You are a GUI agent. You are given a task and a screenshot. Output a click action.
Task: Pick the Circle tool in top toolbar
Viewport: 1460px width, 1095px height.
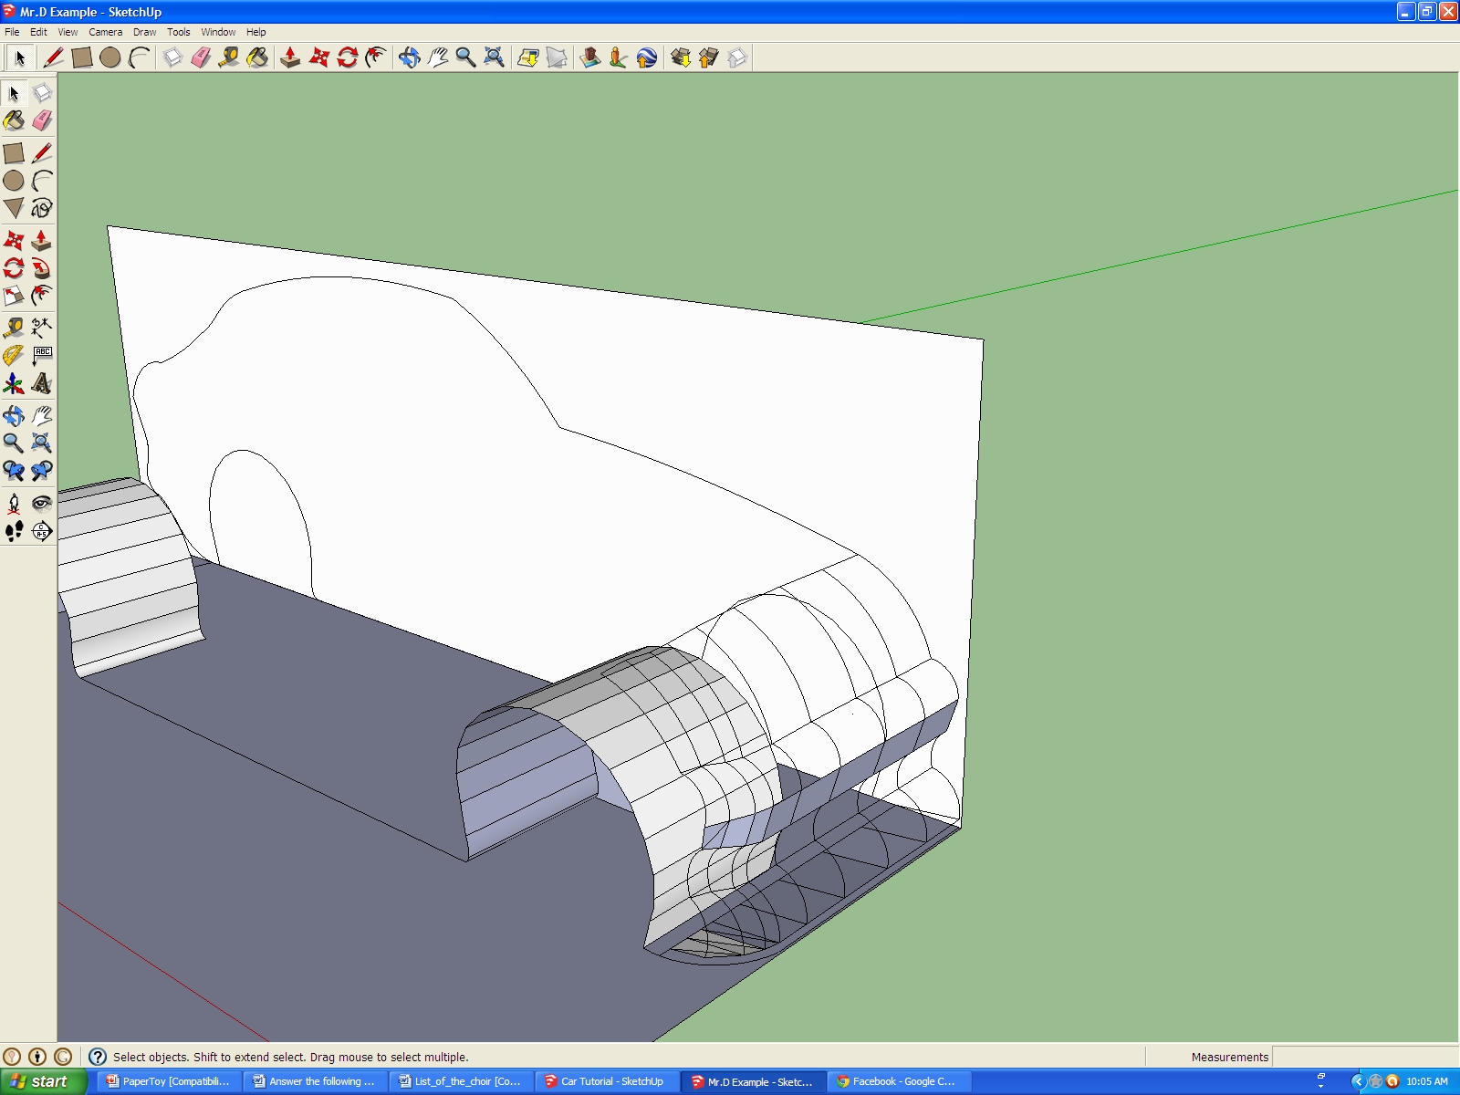(110, 57)
